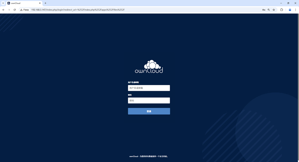The height and width of the screenshot is (162, 299).
Task: Click the 密码 label above the password field
Action: click(x=130, y=95)
